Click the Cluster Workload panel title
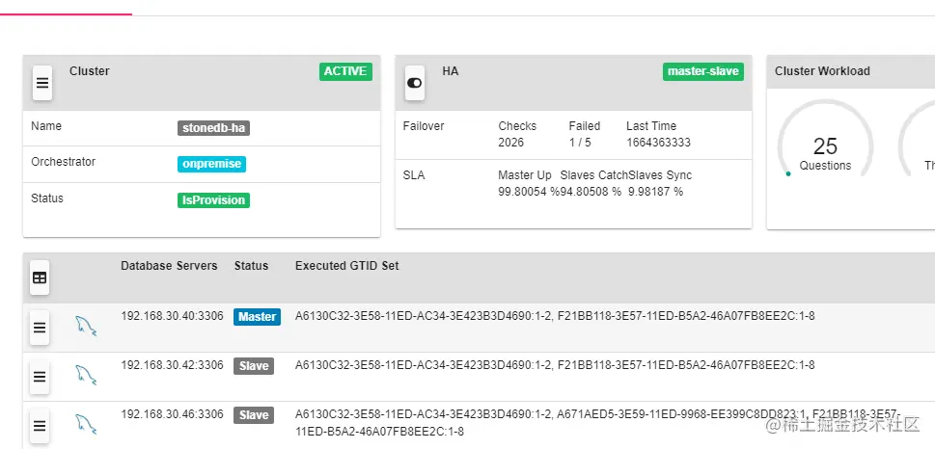Image resolution: width=935 pixels, height=449 pixels. coord(822,71)
